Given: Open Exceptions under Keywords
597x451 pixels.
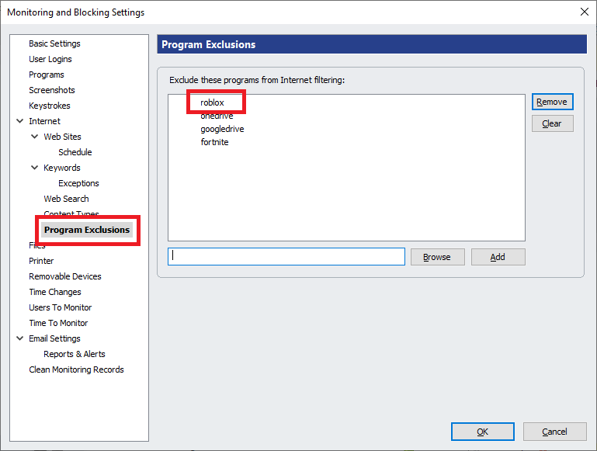Looking at the screenshot, I should pos(78,183).
